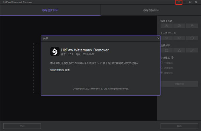Maximize the HitPaw window
Viewport: 201px width, 131px height.
point(190,2)
